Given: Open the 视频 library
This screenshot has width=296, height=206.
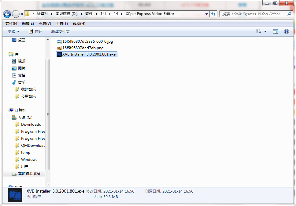Looking at the screenshot, I should [x=21, y=61].
